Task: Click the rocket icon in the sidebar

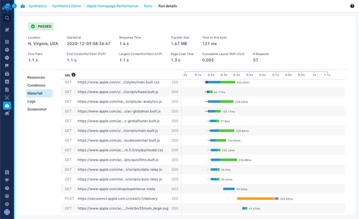Action: point(7,30)
